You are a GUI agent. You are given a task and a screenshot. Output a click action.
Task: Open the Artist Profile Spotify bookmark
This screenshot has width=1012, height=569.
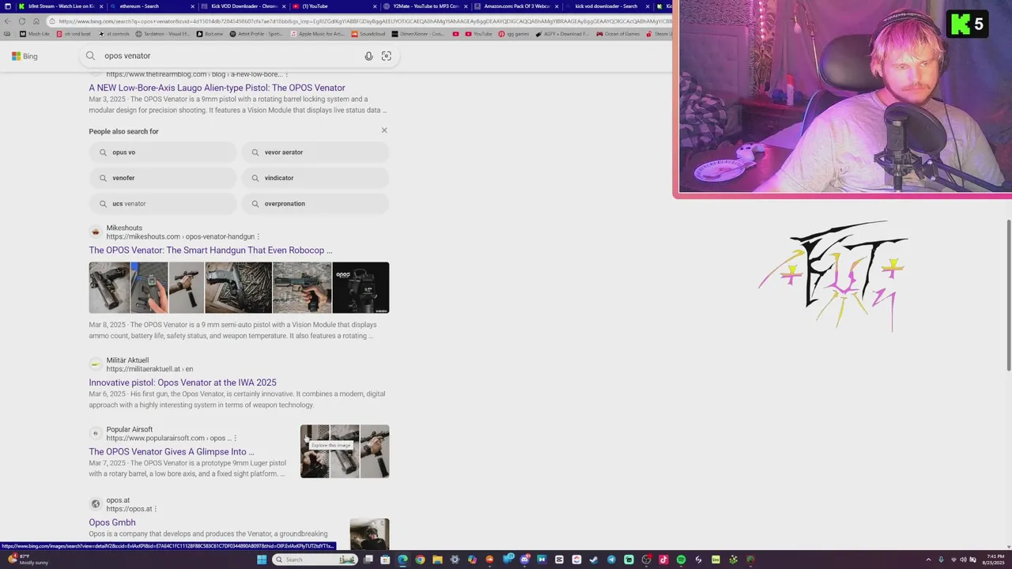tap(256, 34)
